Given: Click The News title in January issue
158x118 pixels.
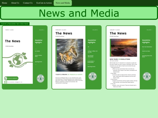Looking at the screenshot, I should 118,33.
